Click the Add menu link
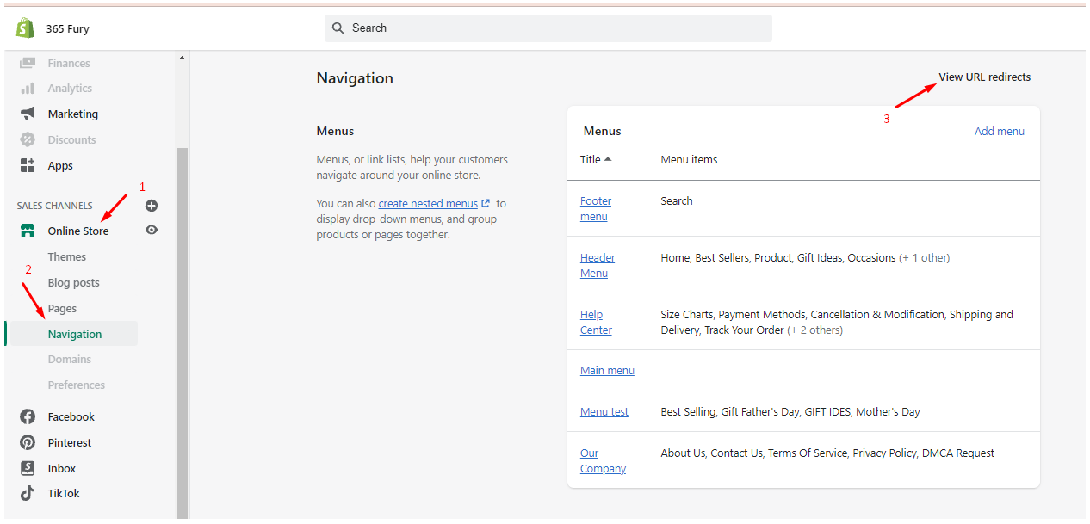The image size is (1090, 524). coord(999,131)
